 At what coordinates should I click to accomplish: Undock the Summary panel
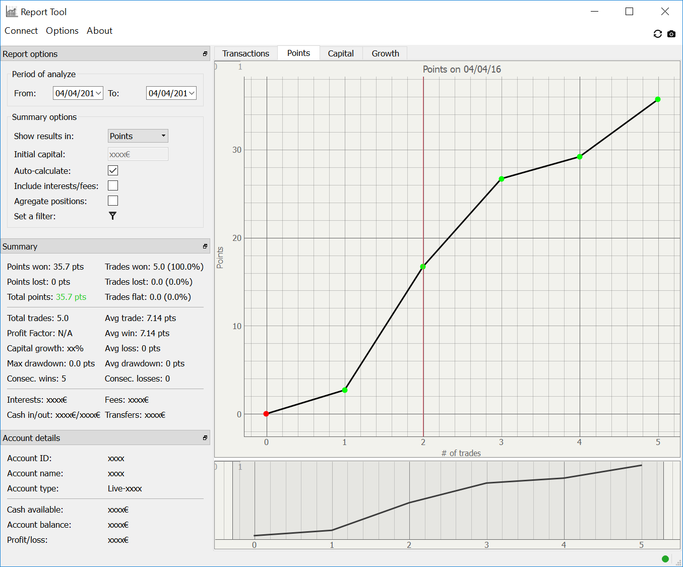(205, 246)
